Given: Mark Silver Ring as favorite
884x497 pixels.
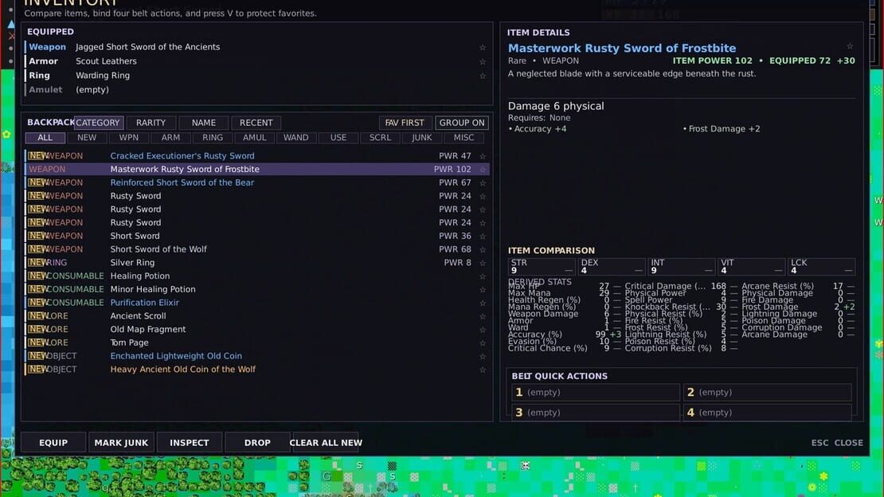Looking at the screenshot, I should [x=483, y=263].
